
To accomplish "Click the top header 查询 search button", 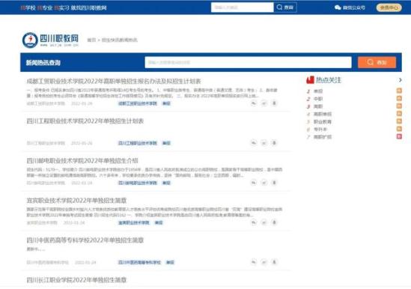I will click(285, 7).
